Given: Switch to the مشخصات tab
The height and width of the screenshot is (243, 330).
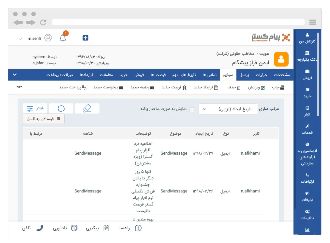Looking at the screenshot, I should [282, 75].
